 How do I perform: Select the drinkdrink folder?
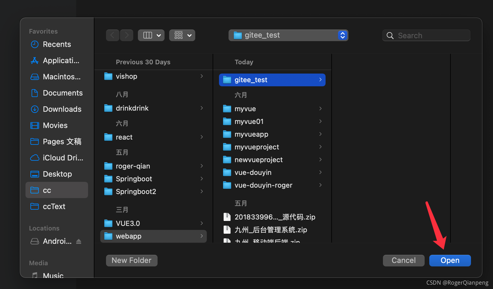click(154, 108)
